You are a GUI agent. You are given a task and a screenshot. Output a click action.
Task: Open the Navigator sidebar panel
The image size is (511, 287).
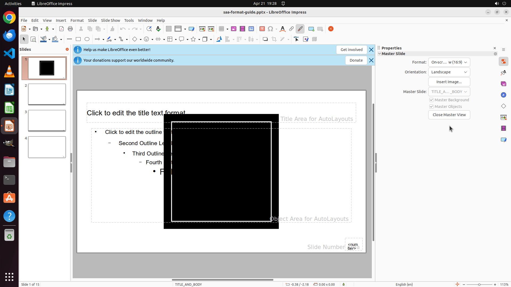(503, 95)
